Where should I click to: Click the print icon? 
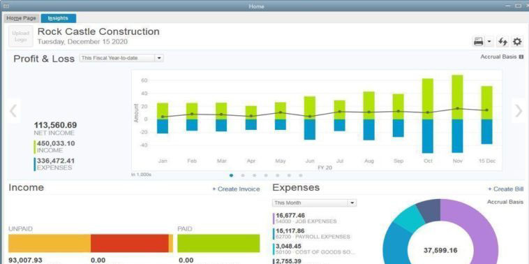point(478,42)
